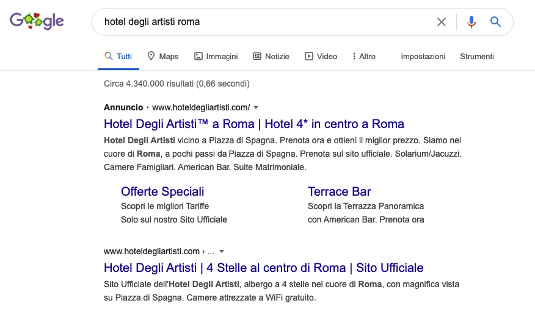Click the Google doodle logo
535x317 pixels.
click(37, 21)
